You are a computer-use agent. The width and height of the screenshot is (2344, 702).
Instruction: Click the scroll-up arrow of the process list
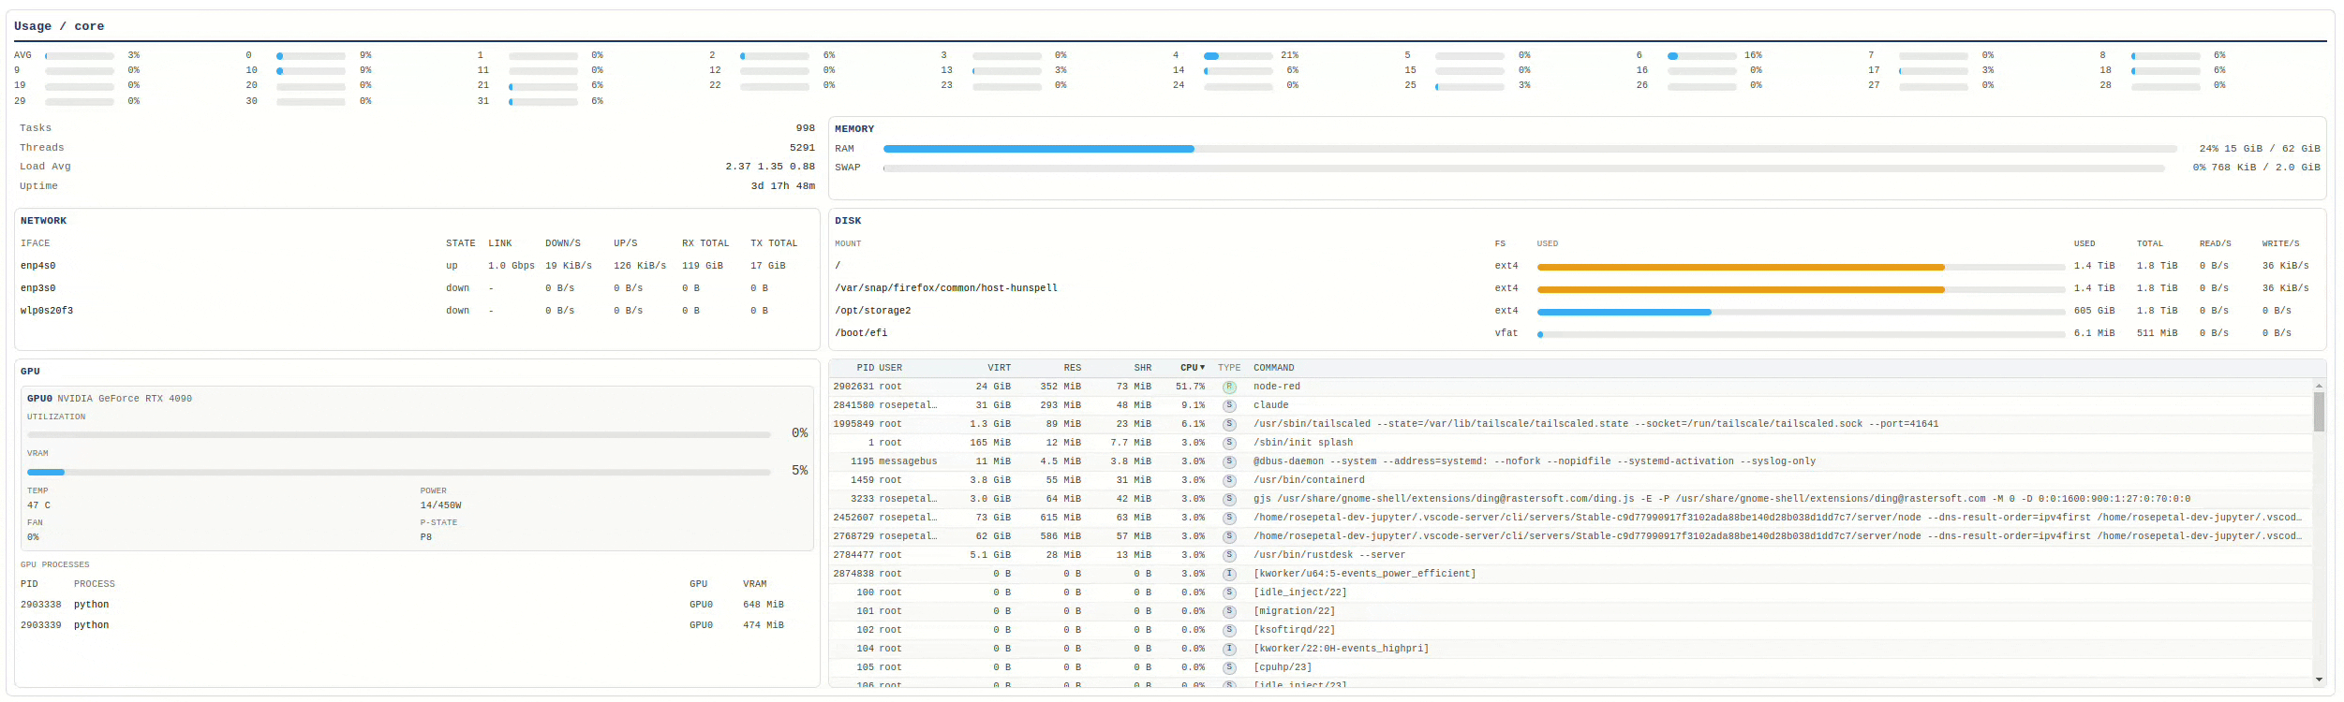point(2319,386)
